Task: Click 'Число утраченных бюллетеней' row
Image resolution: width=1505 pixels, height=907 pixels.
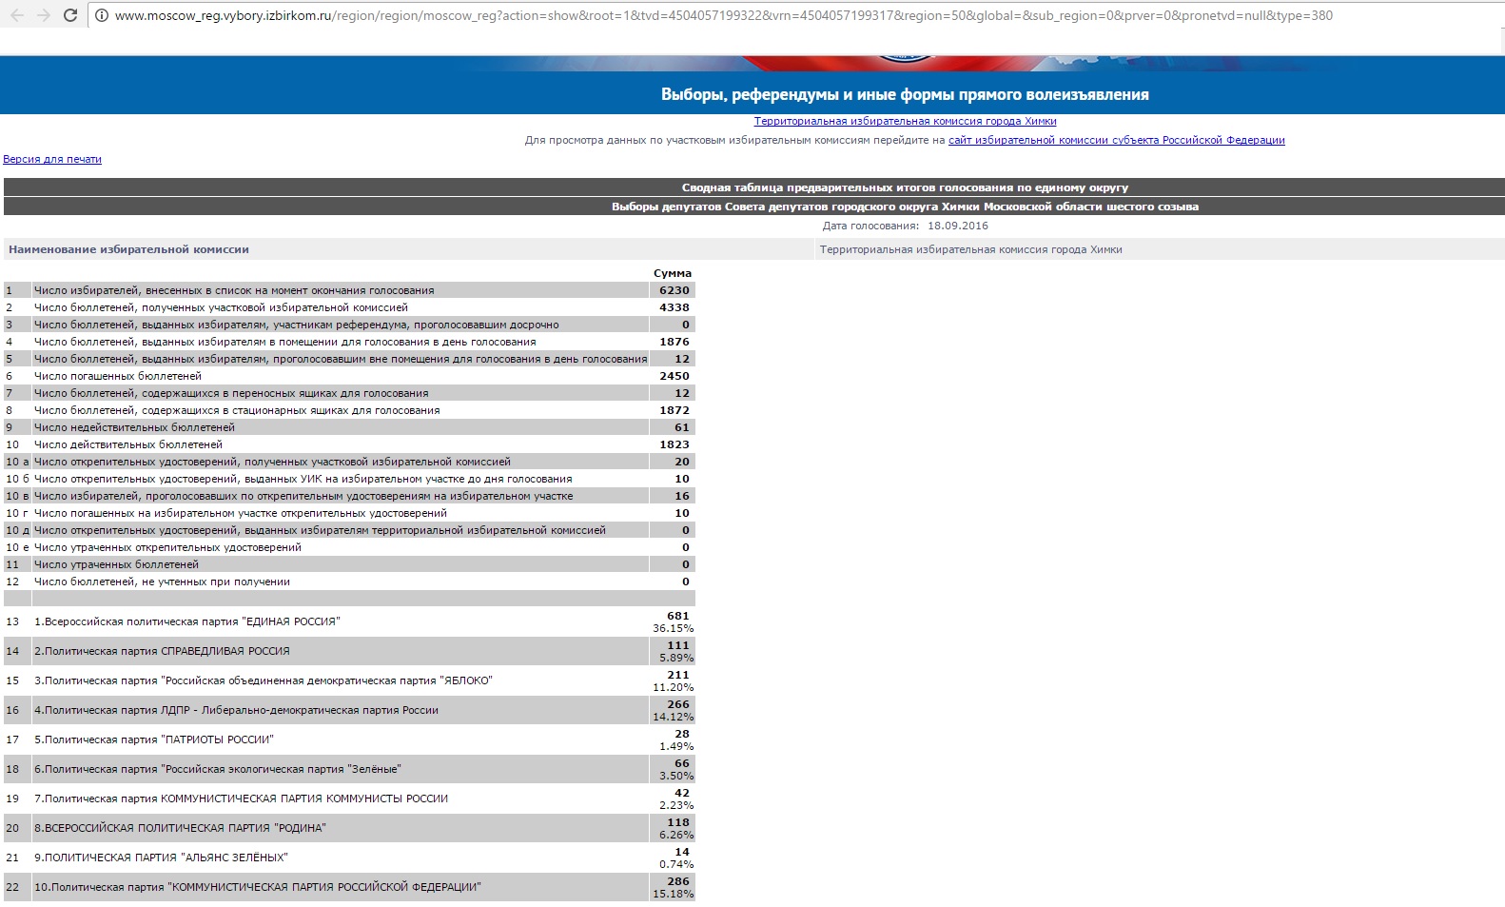Action: [116, 564]
